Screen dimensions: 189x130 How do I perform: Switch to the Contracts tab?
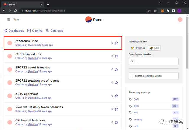54,31
